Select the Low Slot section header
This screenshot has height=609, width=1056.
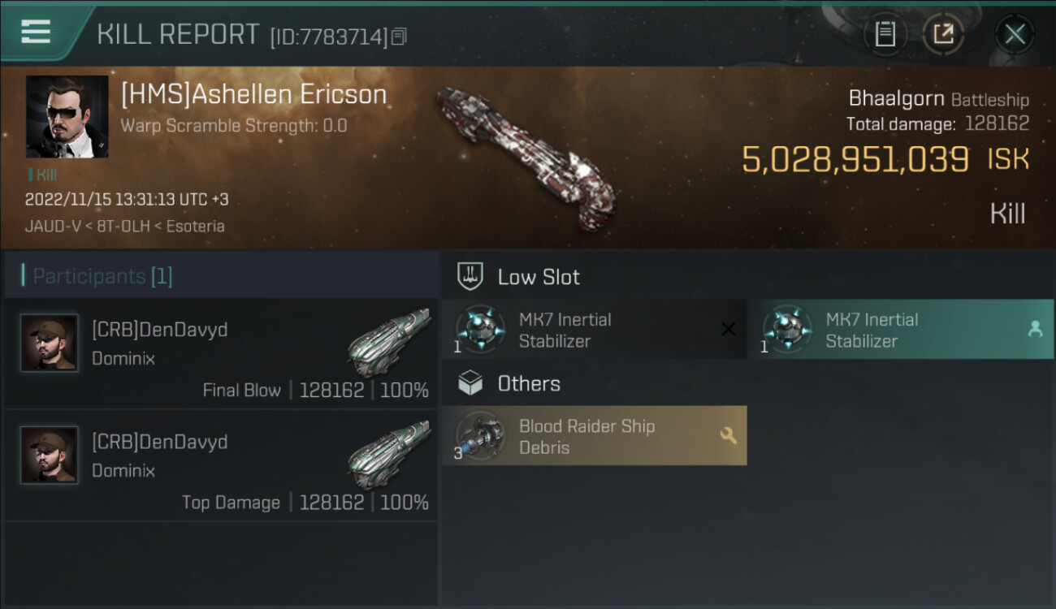coord(539,277)
